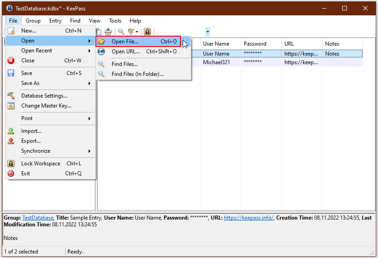
Task: Click the Find Files (In Folder) magnifier icon
Action: [x=101, y=74]
